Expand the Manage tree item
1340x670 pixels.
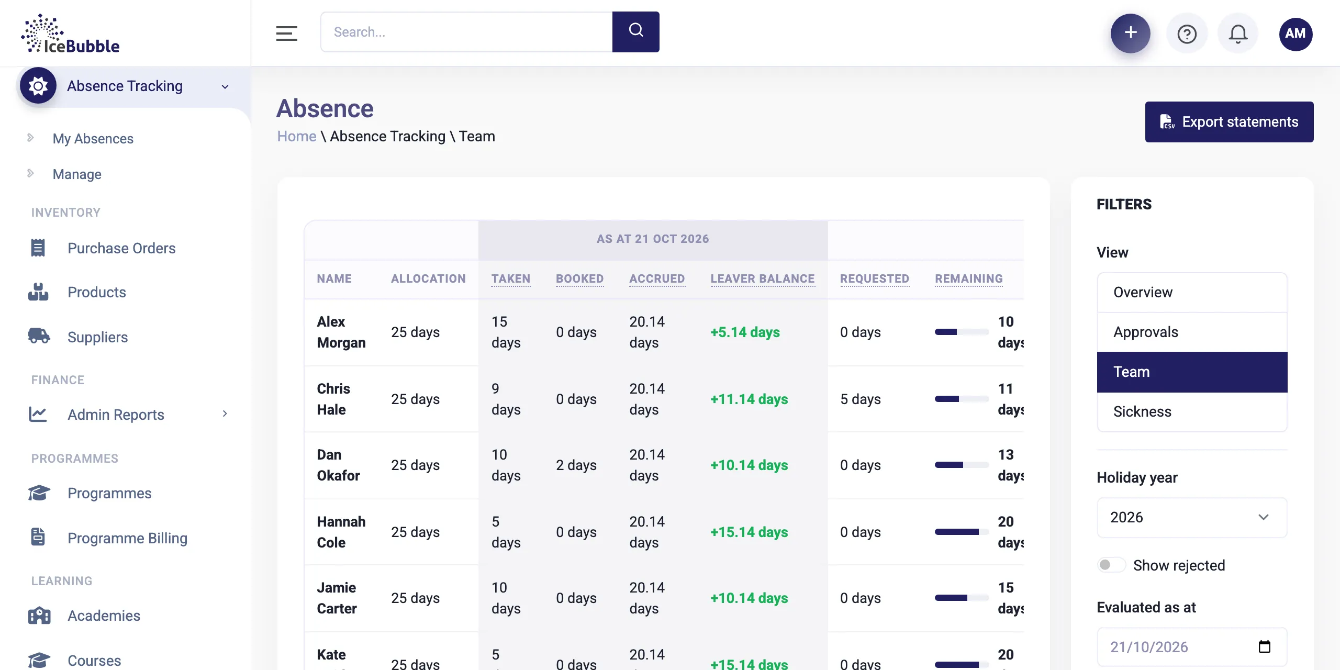click(x=30, y=173)
